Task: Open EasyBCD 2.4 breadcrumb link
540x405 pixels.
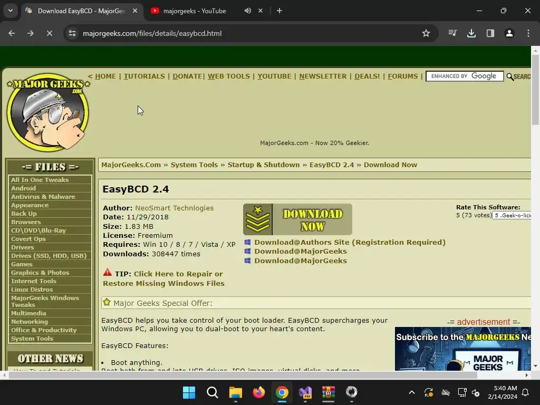Action: 332,165
